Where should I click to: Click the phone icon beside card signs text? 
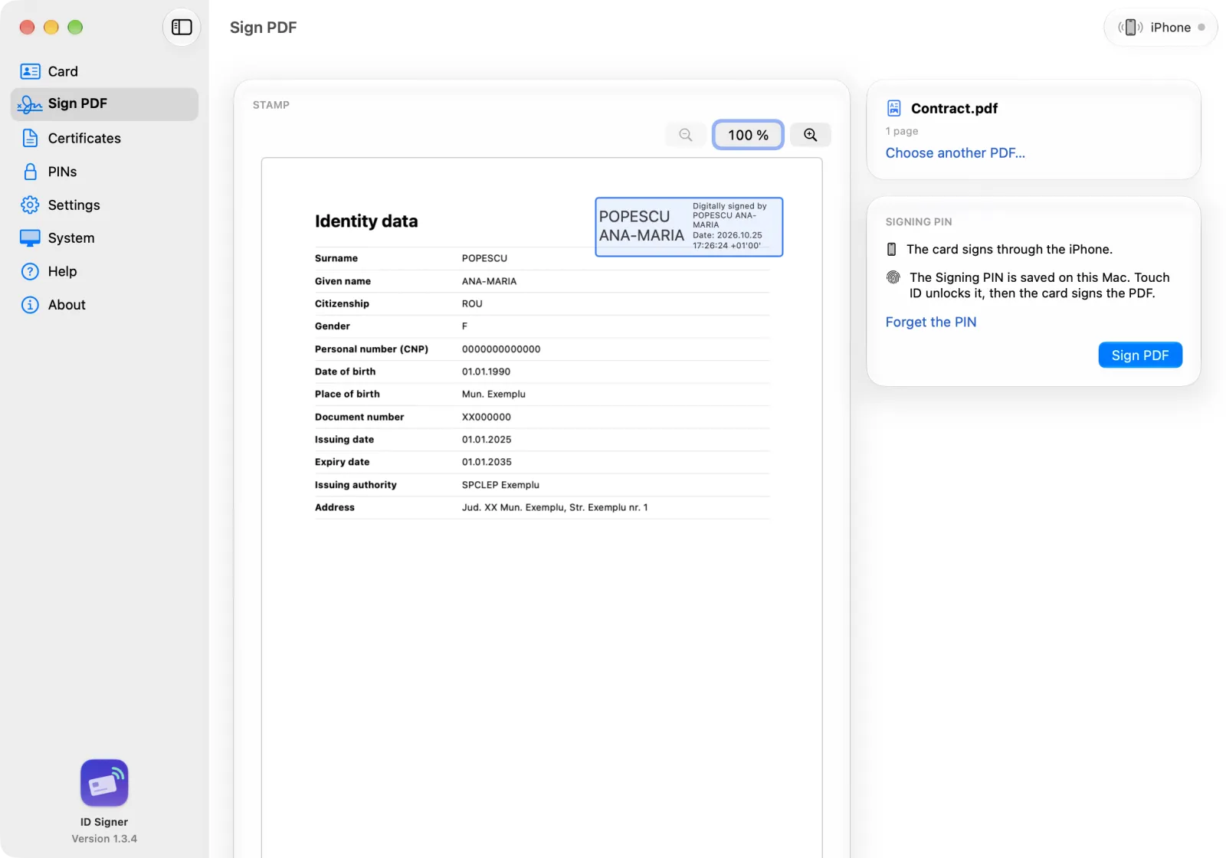pyautogui.click(x=891, y=249)
